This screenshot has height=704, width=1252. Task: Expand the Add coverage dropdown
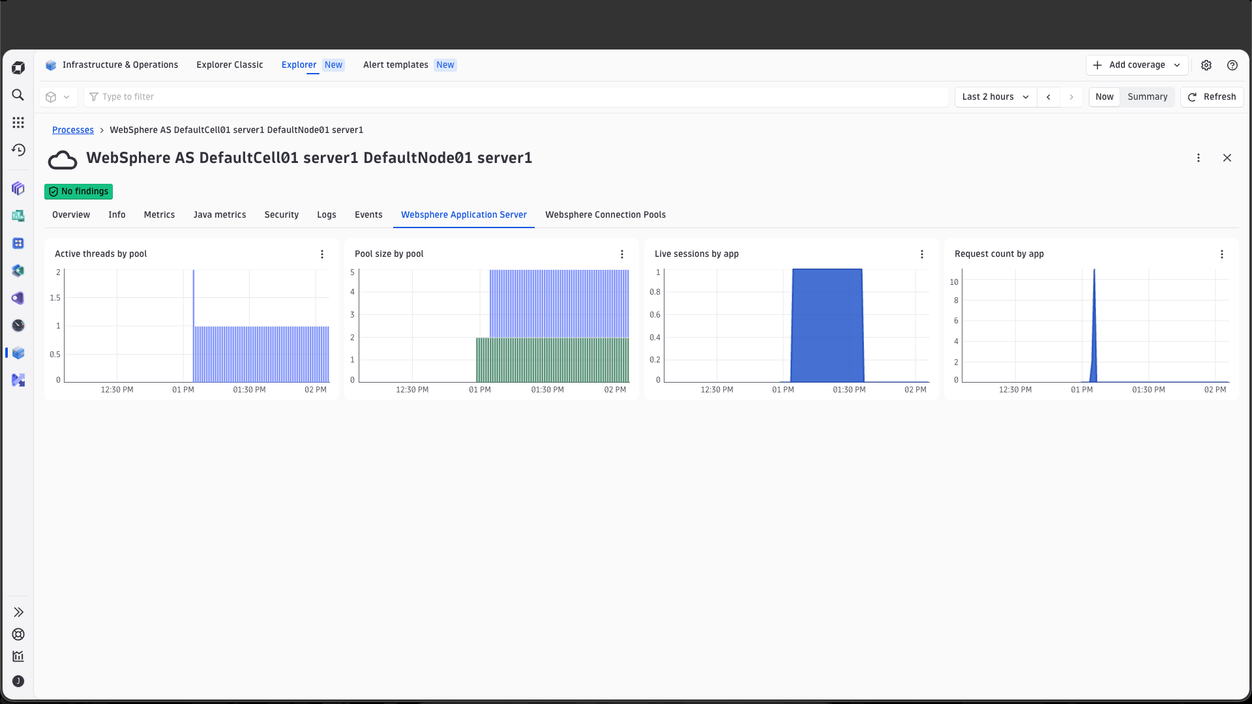coord(1137,65)
